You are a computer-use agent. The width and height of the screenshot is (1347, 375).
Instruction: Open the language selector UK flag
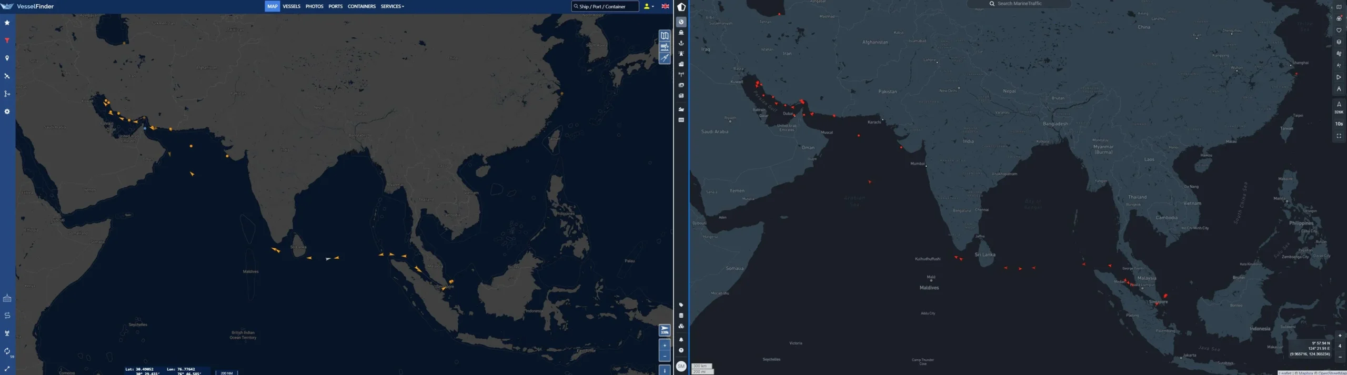click(665, 6)
